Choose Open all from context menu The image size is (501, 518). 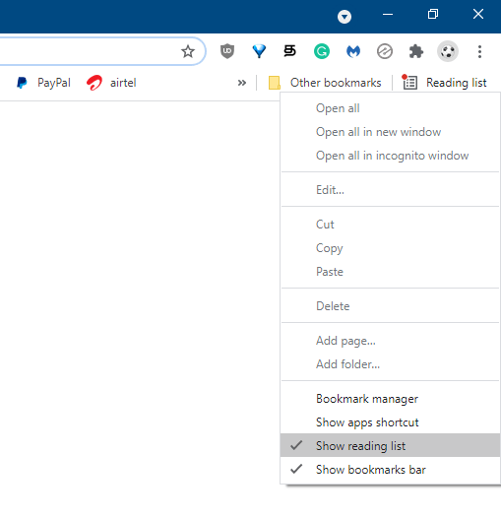[x=390, y=108]
